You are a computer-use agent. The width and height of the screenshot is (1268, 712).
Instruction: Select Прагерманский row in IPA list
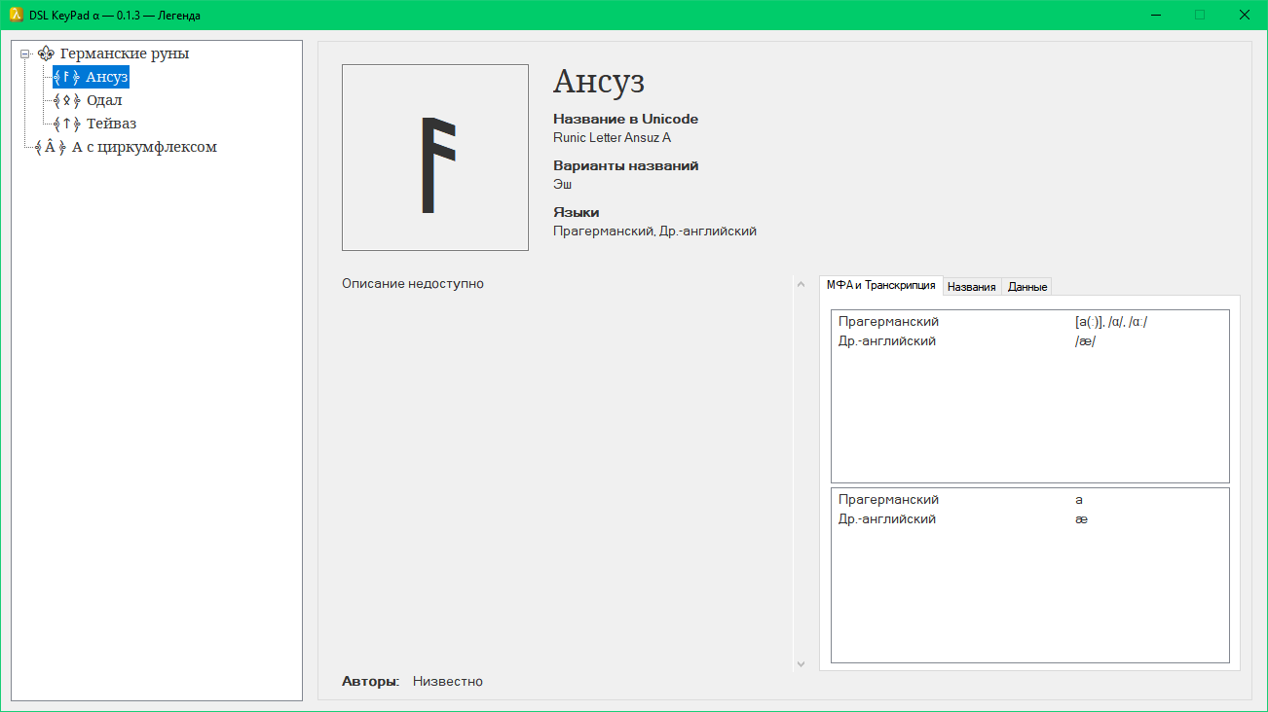point(1030,321)
